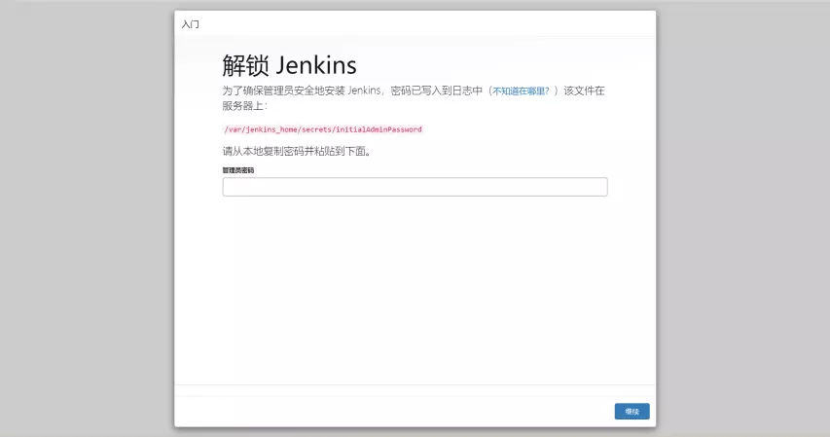Viewport: 830px width, 437px height.
Task: Click the dialog footer bar beside 继续
Action: [389, 411]
